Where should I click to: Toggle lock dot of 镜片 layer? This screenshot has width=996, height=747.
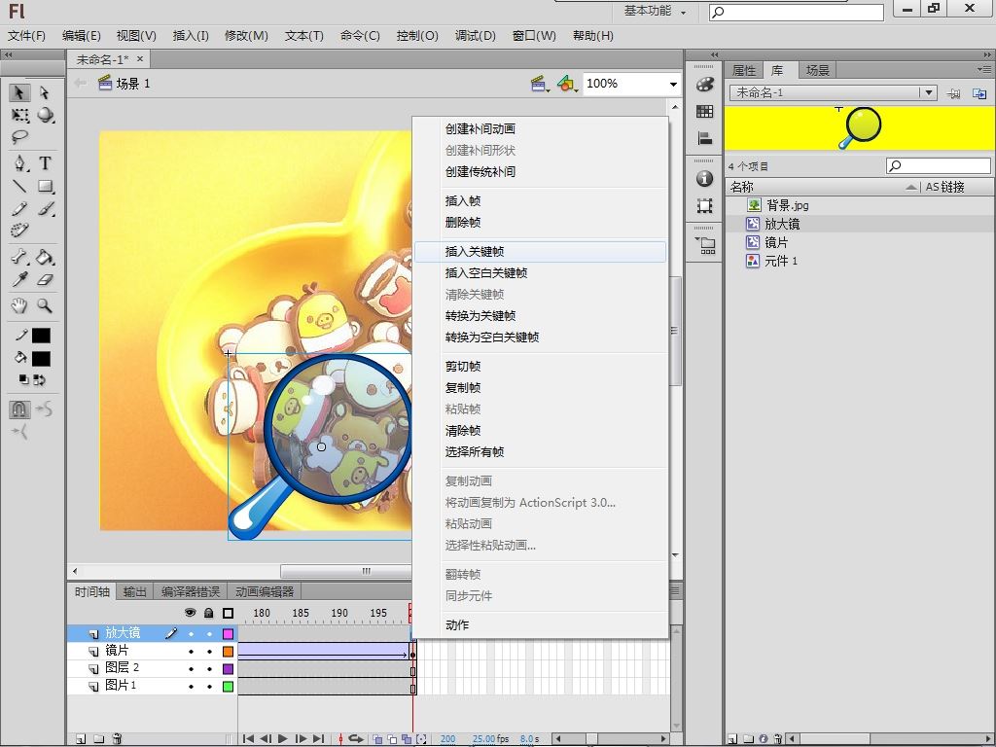click(209, 652)
